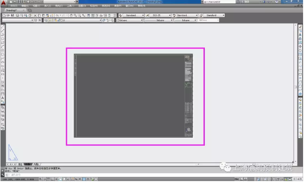
Task: Open the Layer Properties Manager icon
Action: [x=46, y=20]
